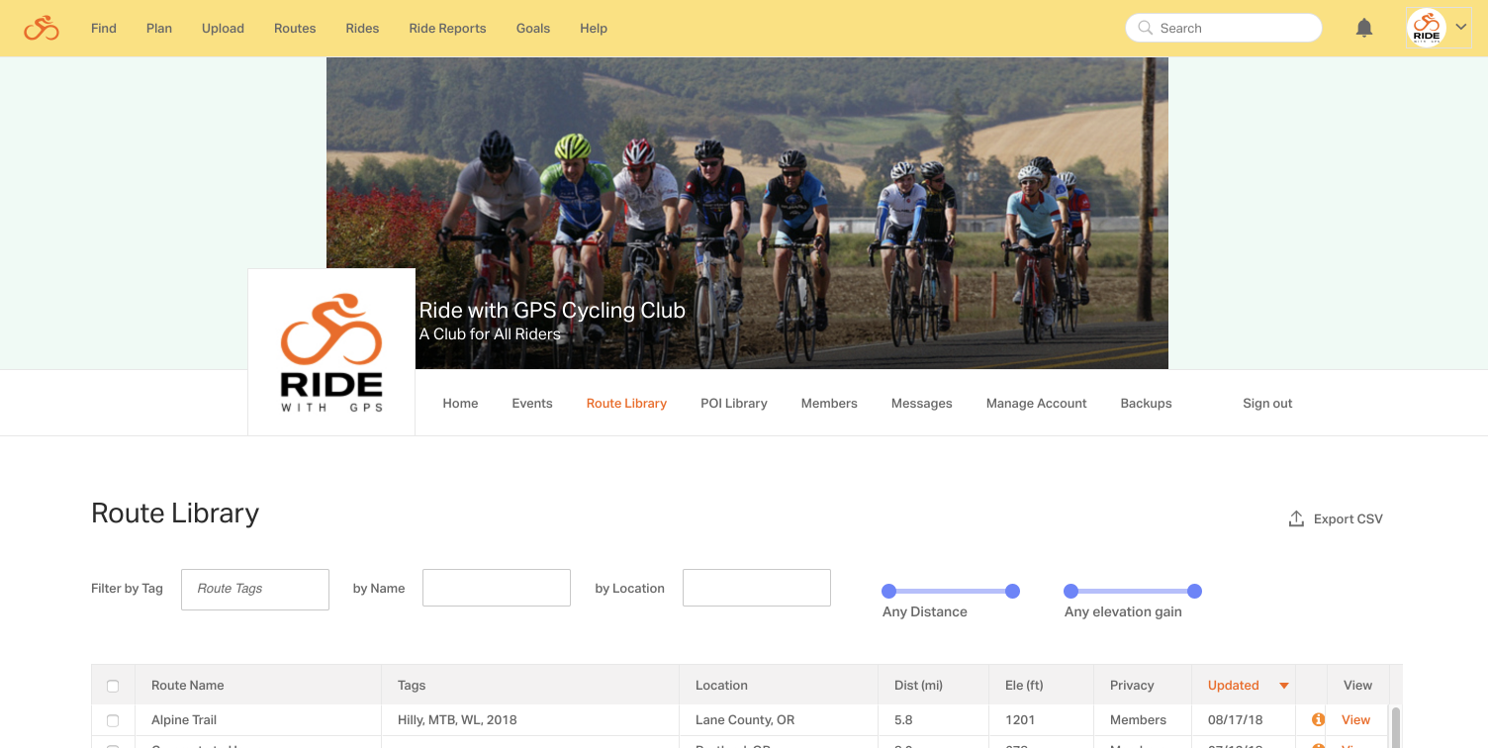Open the Messages tab

(x=921, y=403)
